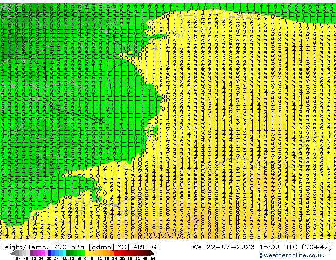Click the '0' value under the color scale
Image resolution: width=336 pixels, height=260 pixels.
point(85,258)
